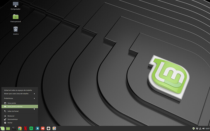The image size is (210, 131).
Task: Select Soltar do Painel option
Action: pos(20,111)
